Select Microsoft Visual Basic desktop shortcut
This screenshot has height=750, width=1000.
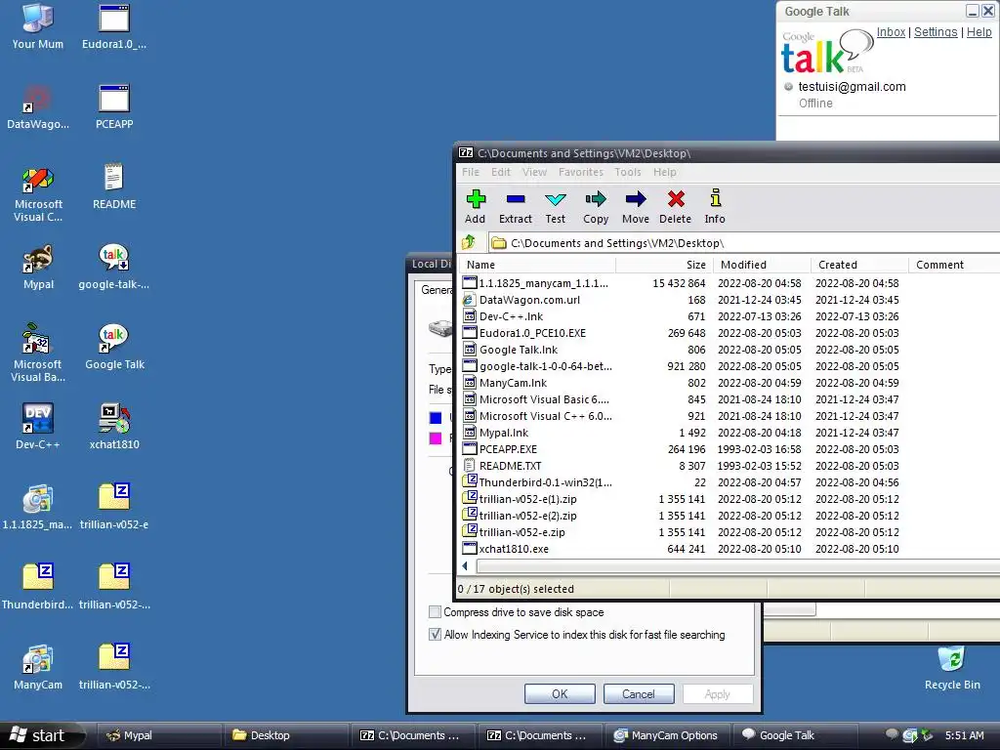38,354
